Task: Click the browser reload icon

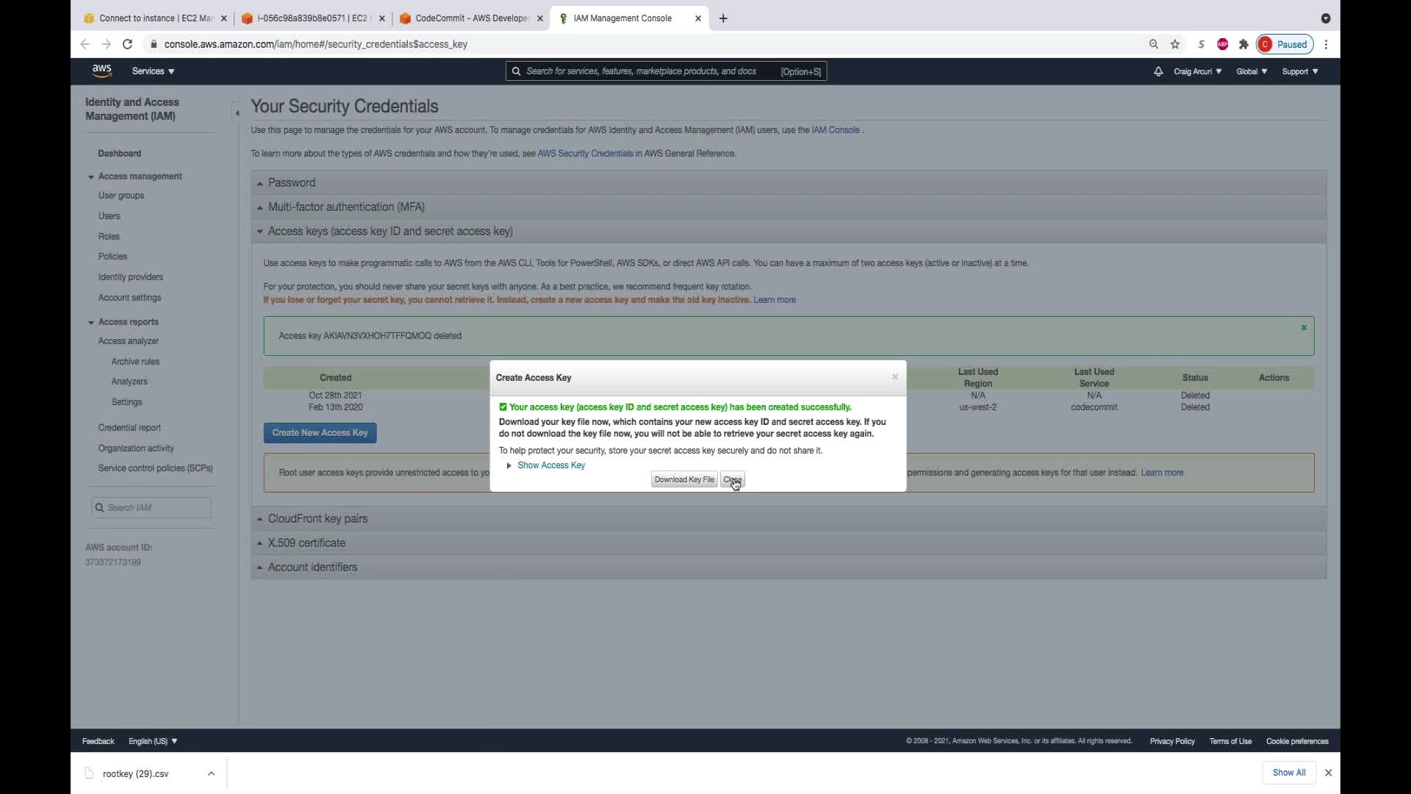Action: [127, 44]
